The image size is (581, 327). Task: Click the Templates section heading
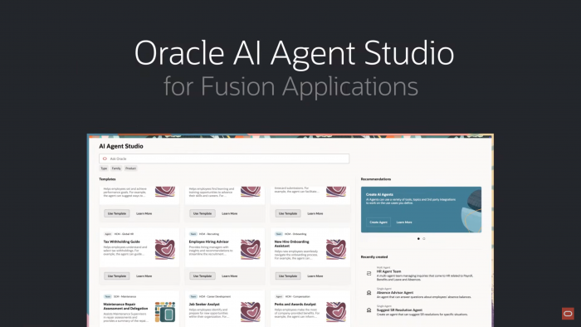[x=107, y=179]
